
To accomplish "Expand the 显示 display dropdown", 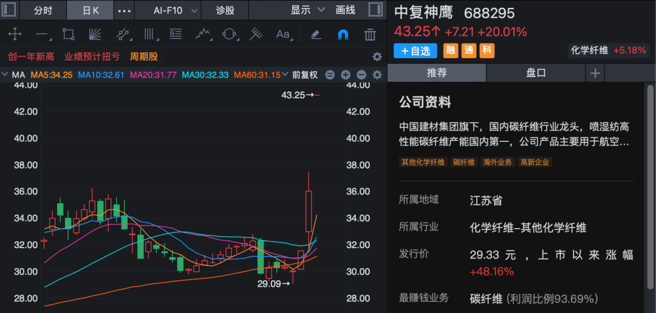I will click(308, 10).
